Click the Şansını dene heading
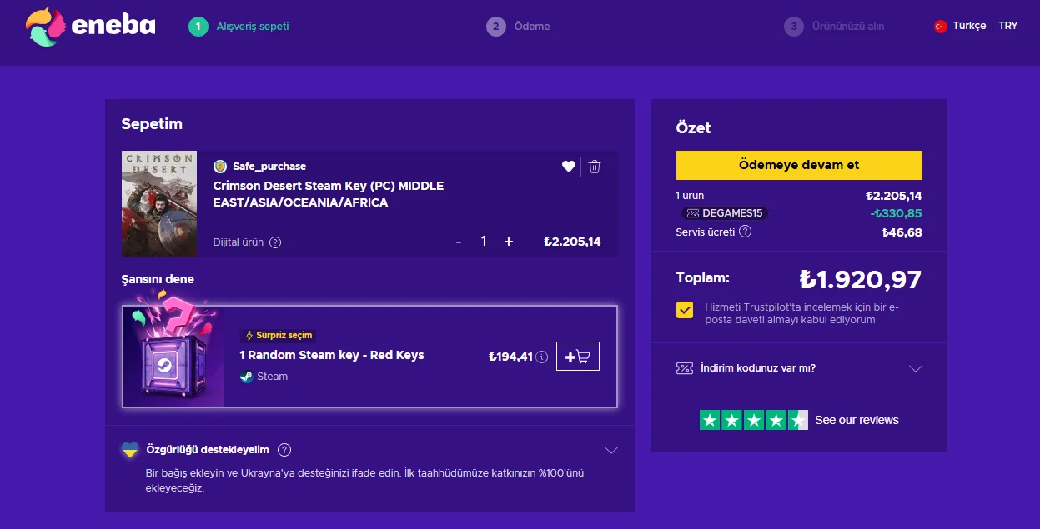The image size is (1040, 529). (x=158, y=279)
